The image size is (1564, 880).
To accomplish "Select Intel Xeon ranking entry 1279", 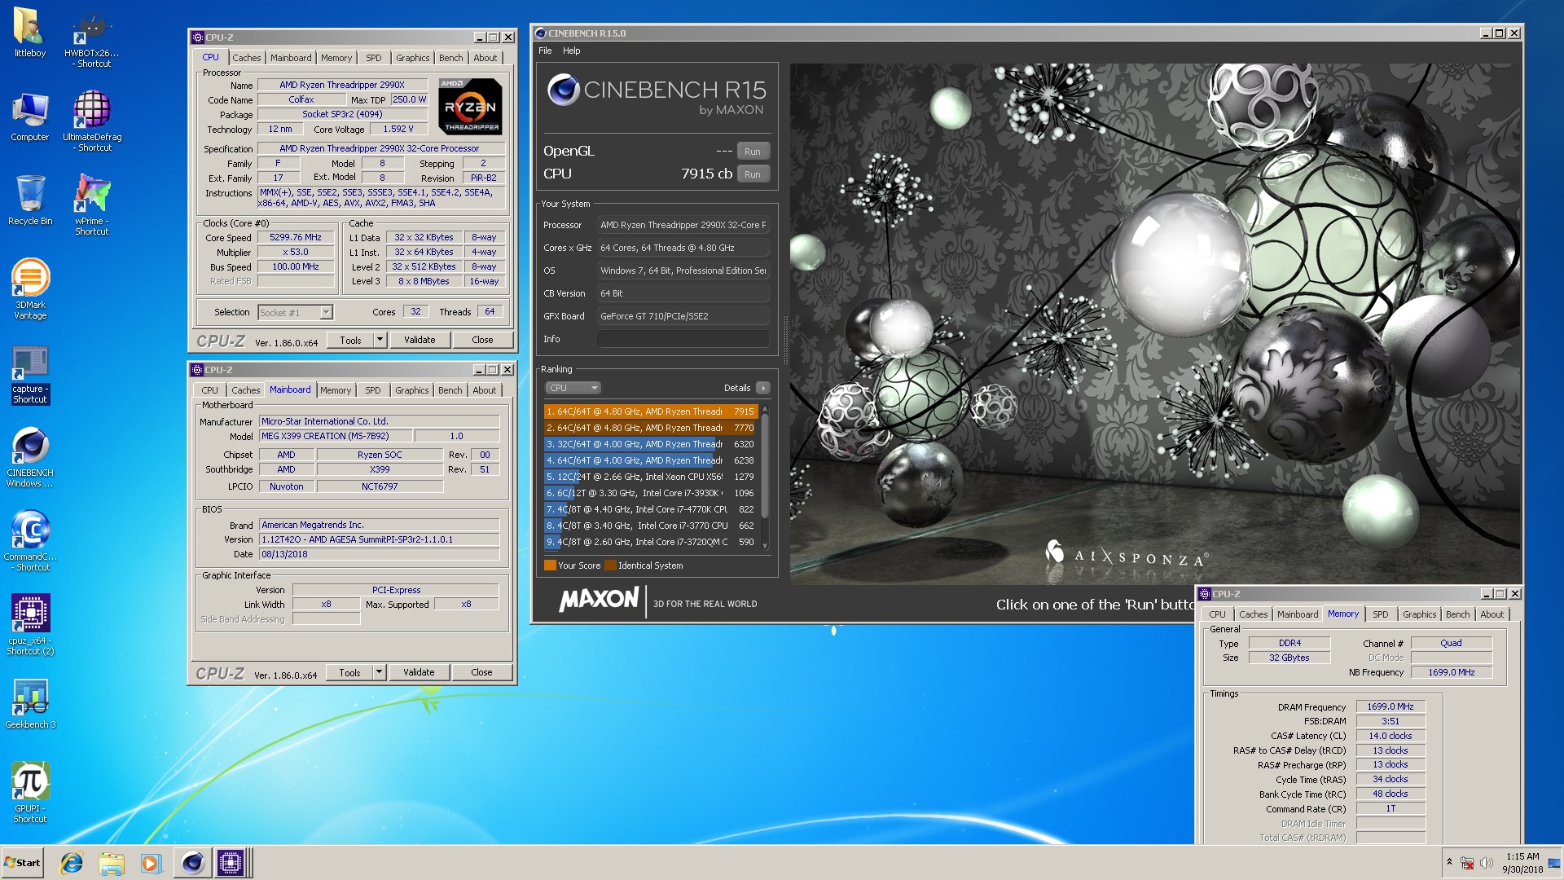I will [650, 477].
